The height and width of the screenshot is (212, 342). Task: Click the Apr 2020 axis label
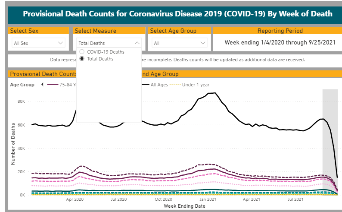[75, 200]
